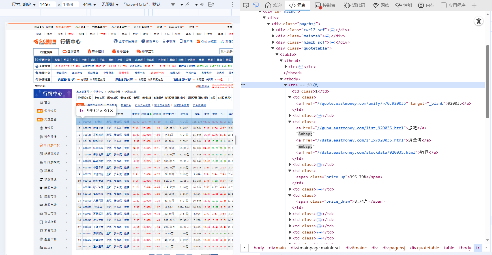The image size is (492, 255).
Task: Select tbody in the DOM breadcrumb
Action: 465,248
